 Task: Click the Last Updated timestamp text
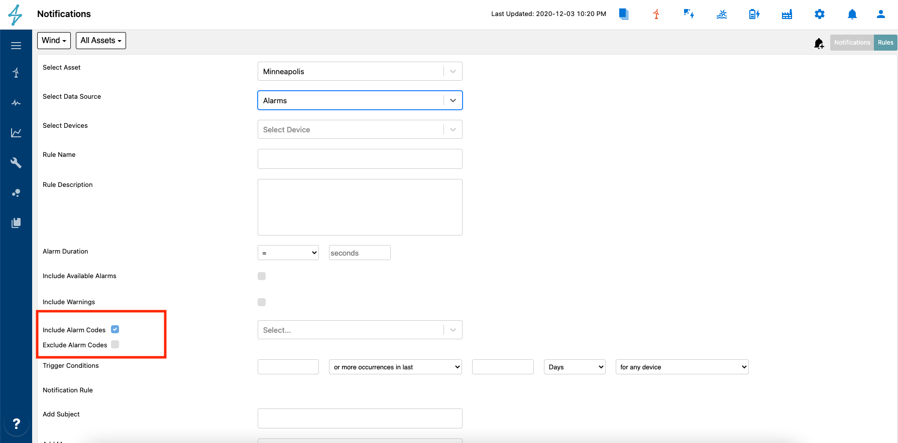coord(548,14)
